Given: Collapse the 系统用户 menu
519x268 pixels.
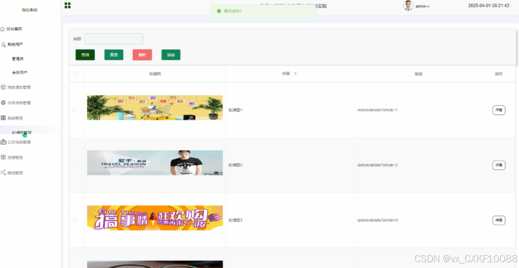Looking at the screenshot, I should 15,45.
